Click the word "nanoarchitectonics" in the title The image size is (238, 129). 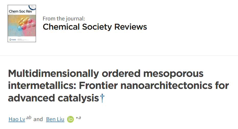tap(166, 86)
